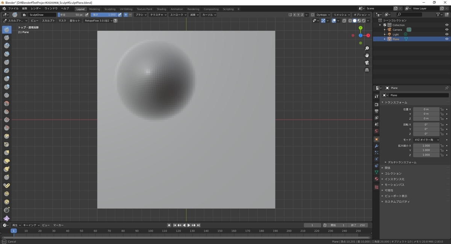Open the Object properties tab icon

click(x=376, y=139)
